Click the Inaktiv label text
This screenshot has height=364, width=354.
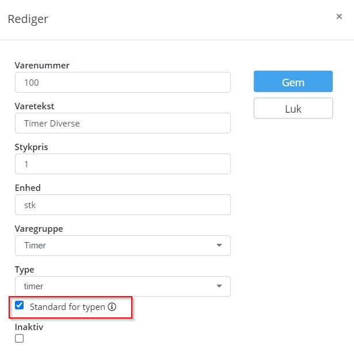pyautogui.click(x=29, y=327)
